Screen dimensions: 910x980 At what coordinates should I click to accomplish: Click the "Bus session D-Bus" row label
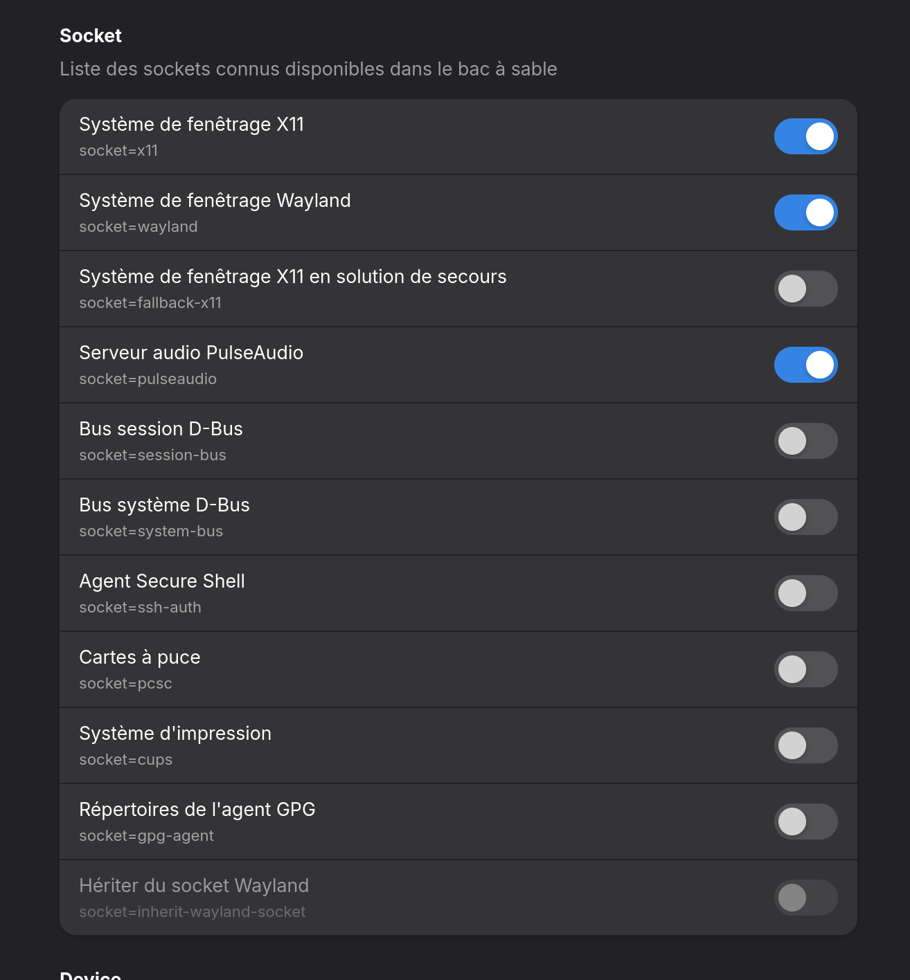(x=161, y=429)
